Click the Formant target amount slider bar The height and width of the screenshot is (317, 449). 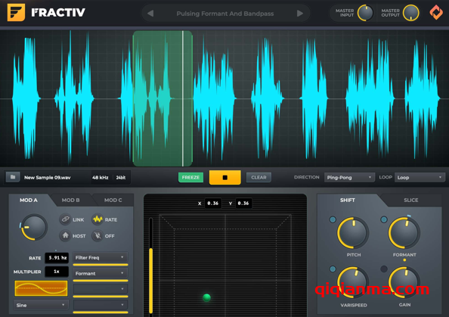click(x=101, y=281)
